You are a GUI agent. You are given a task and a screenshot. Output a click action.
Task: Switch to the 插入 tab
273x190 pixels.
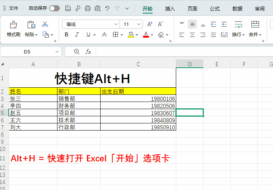point(170,9)
